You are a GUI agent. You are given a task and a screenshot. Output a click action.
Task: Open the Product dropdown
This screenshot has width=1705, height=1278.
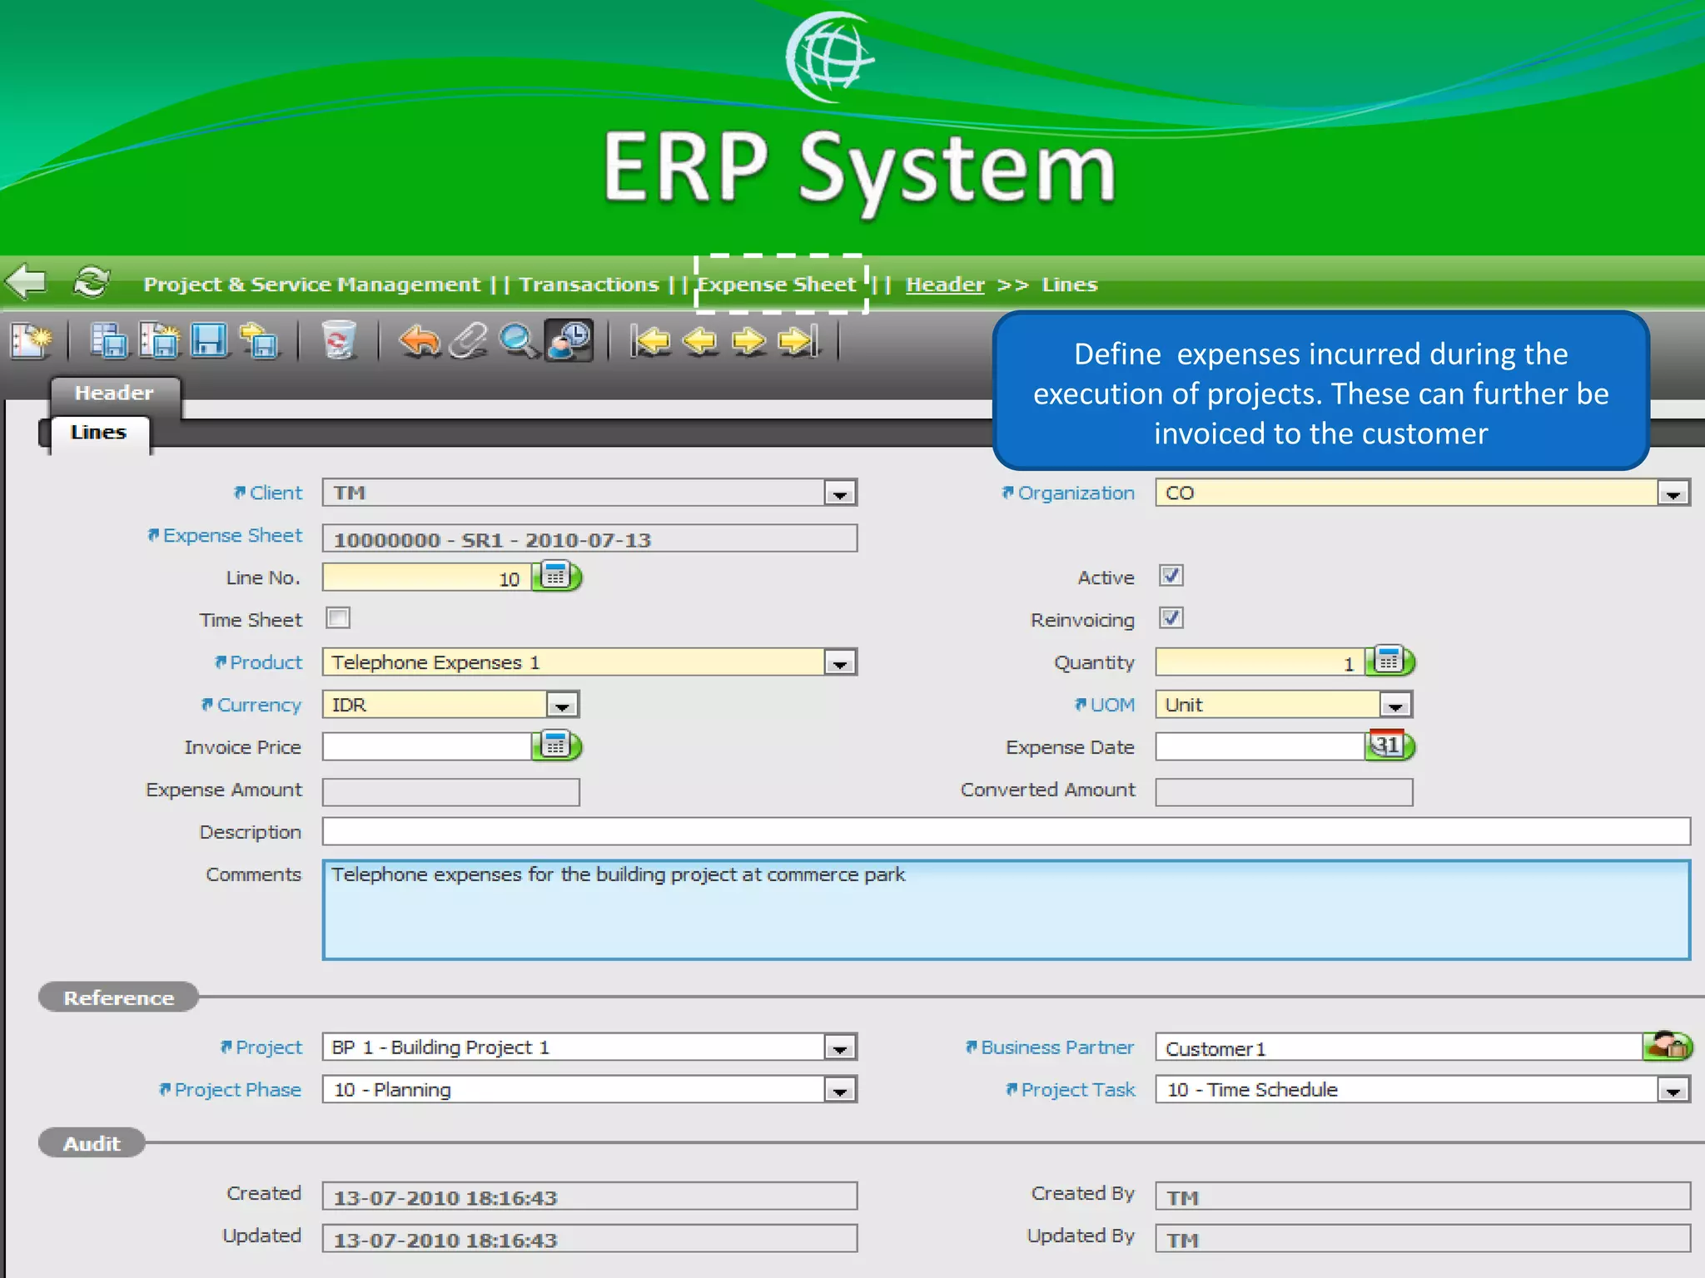tap(840, 663)
